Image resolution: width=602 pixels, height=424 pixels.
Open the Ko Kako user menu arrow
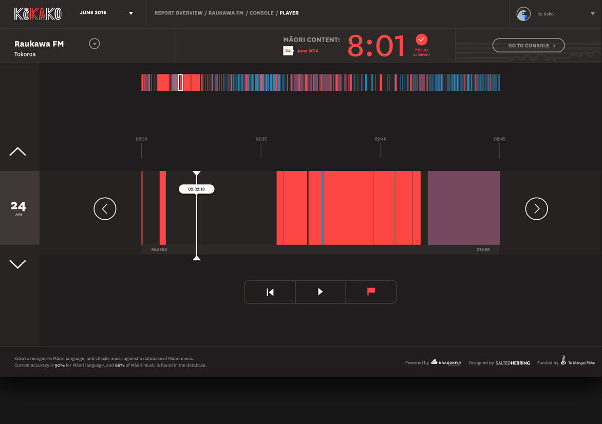pos(593,14)
